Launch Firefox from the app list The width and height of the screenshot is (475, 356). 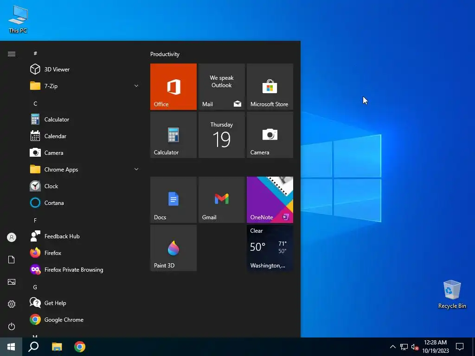tap(85, 253)
